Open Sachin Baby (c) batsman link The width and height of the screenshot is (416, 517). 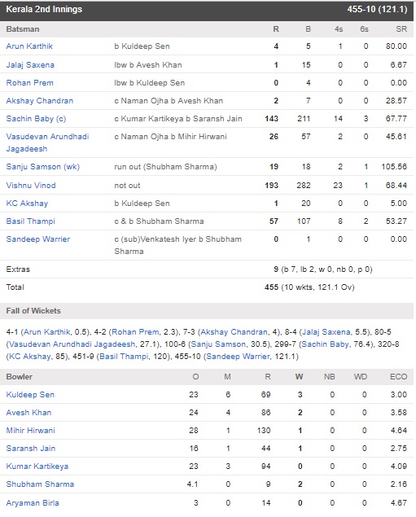pos(36,119)
